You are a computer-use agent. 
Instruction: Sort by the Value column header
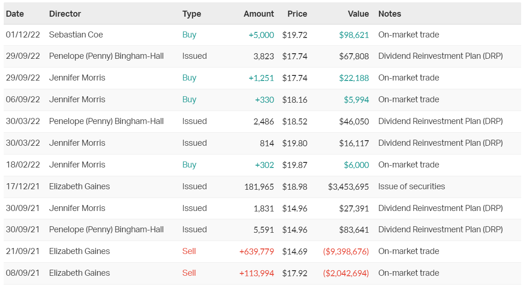[x=358, y=14]
